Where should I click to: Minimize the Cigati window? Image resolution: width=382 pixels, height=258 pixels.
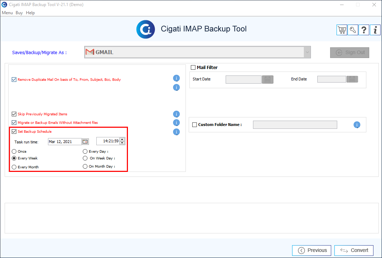[x=342, y=5]
